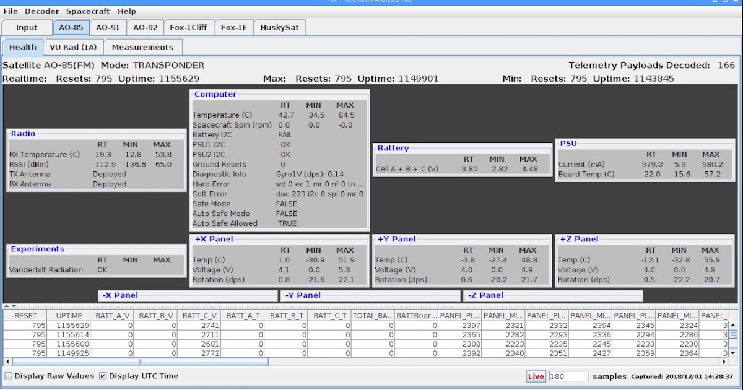Open the VU Rad (1A) tab

coord(73,47)
